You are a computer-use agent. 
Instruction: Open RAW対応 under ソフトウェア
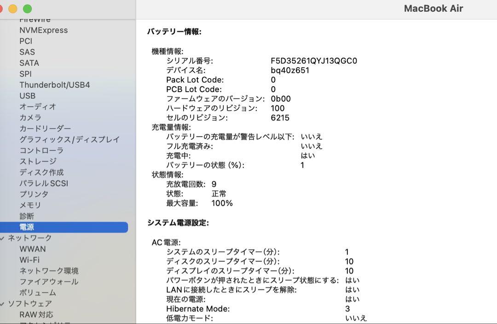[x=36, y=315]
